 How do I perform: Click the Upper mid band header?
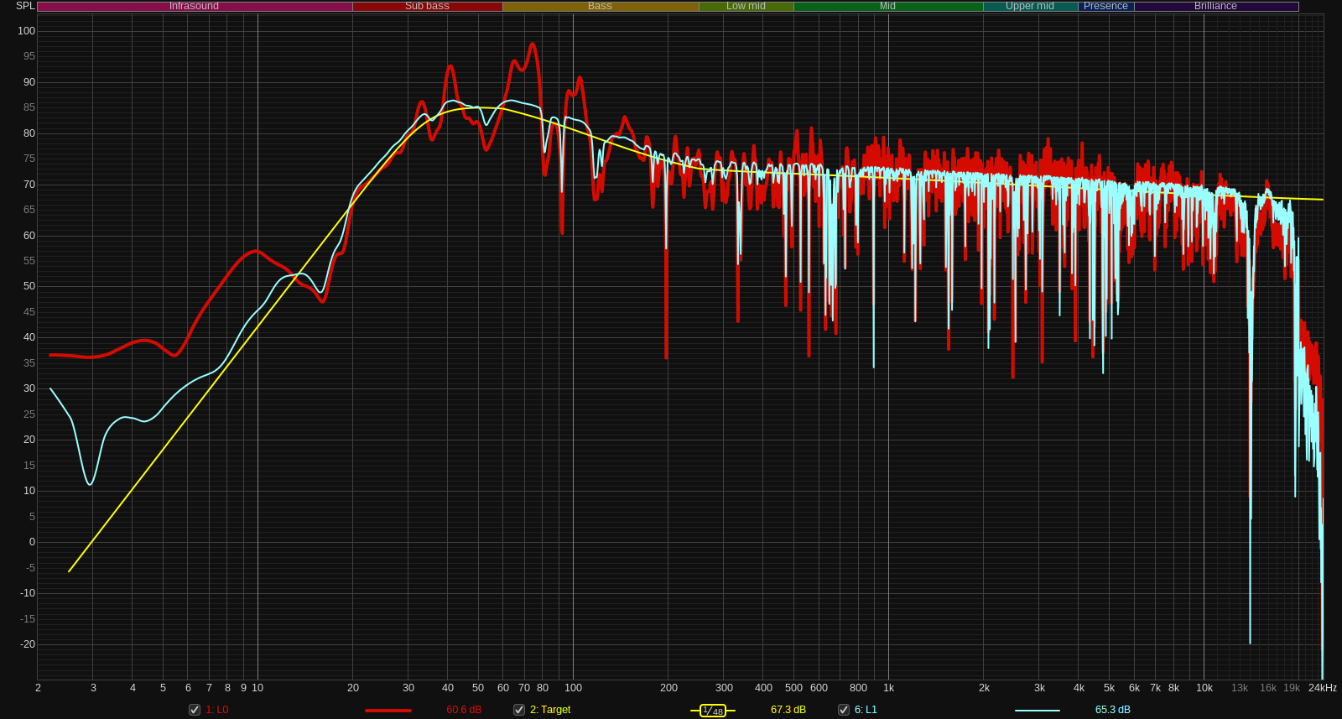pos(1030,6)
